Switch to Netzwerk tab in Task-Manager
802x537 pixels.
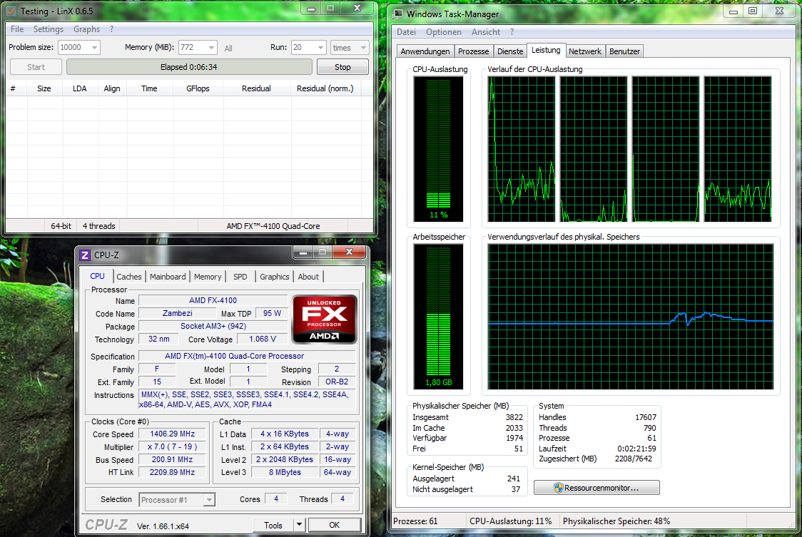click(585, 51)
